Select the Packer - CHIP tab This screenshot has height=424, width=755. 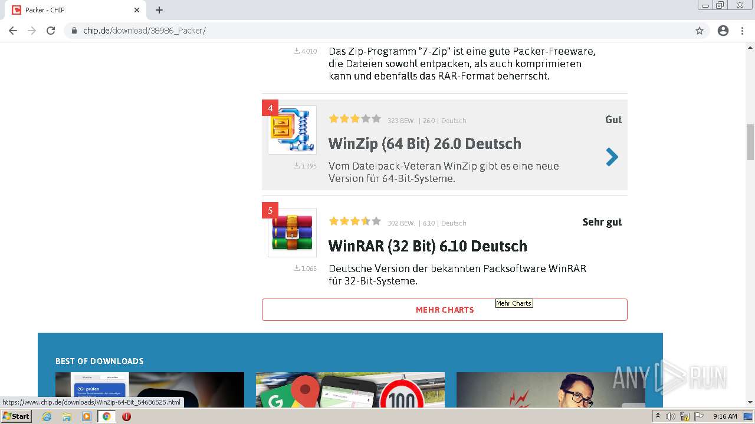pos(75,10)
